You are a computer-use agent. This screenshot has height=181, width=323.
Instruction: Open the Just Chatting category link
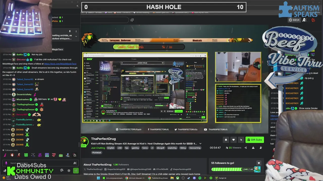(x=98, y=148)
